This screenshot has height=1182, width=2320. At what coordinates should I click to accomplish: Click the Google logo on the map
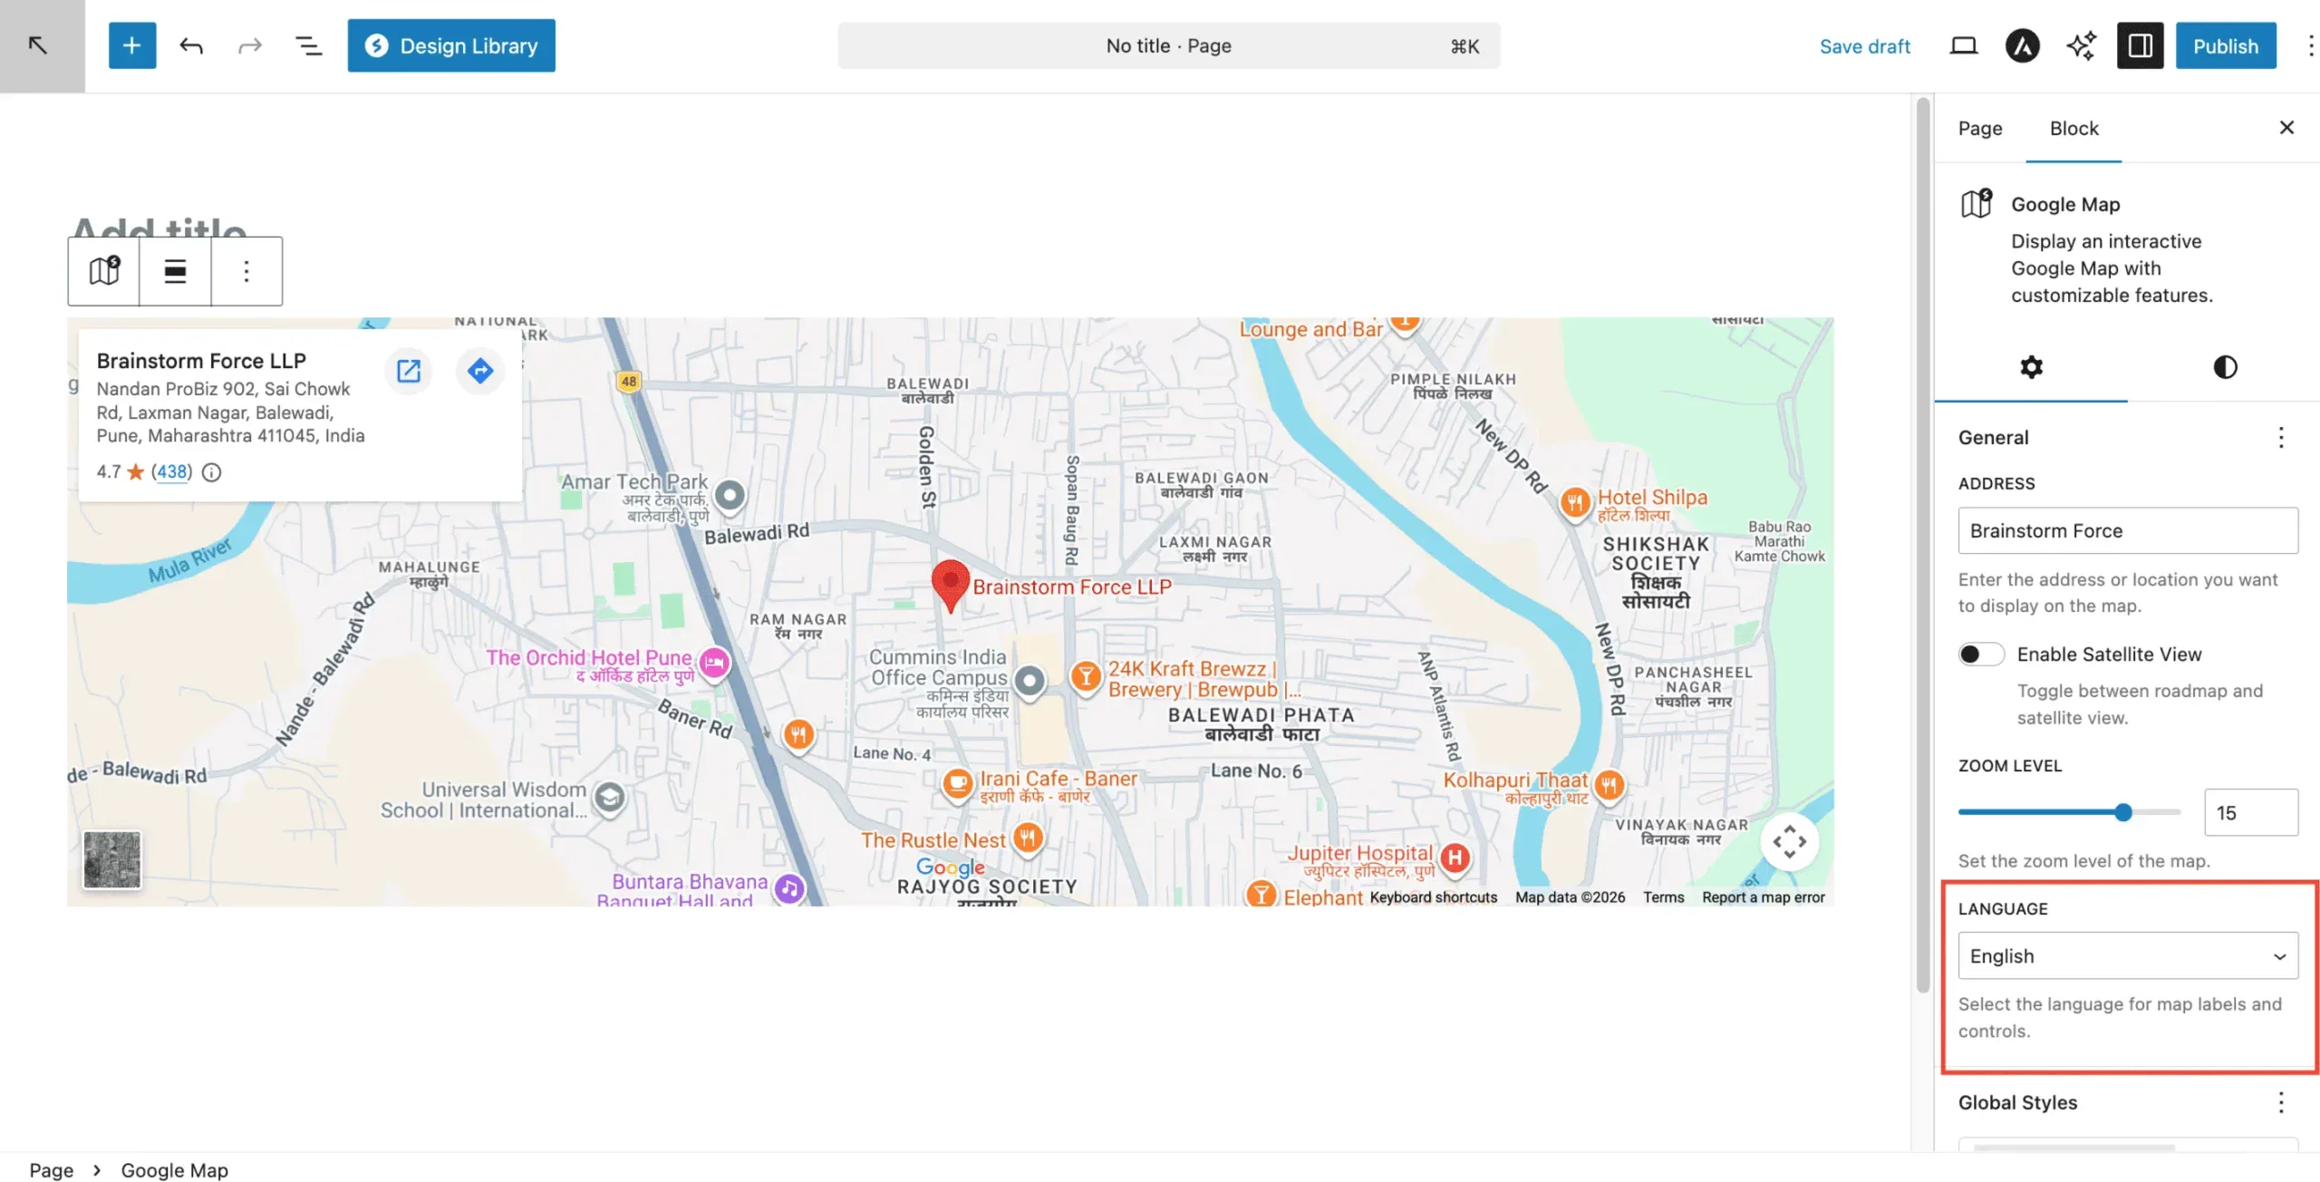(x=950, y=867)
